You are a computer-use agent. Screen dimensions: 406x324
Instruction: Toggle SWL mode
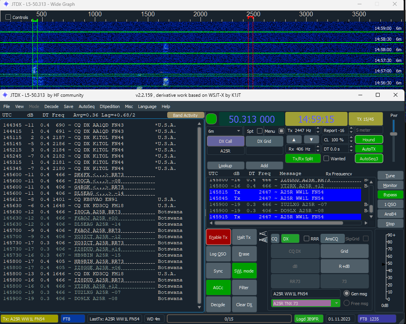point(244,271)
